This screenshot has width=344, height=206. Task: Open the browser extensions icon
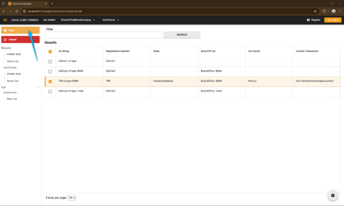pyautogui.click(x=324, y=11)
